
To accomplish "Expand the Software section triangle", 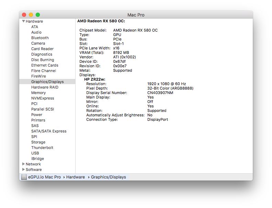I will point(23,169).
